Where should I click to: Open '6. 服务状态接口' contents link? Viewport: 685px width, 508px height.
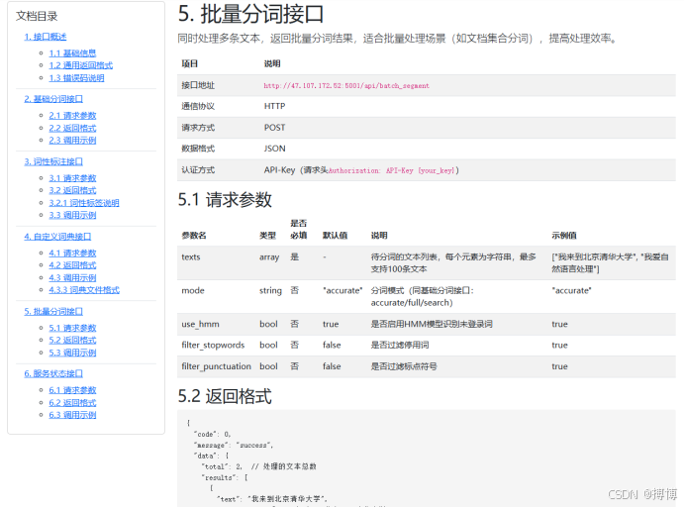coord(53,373)
